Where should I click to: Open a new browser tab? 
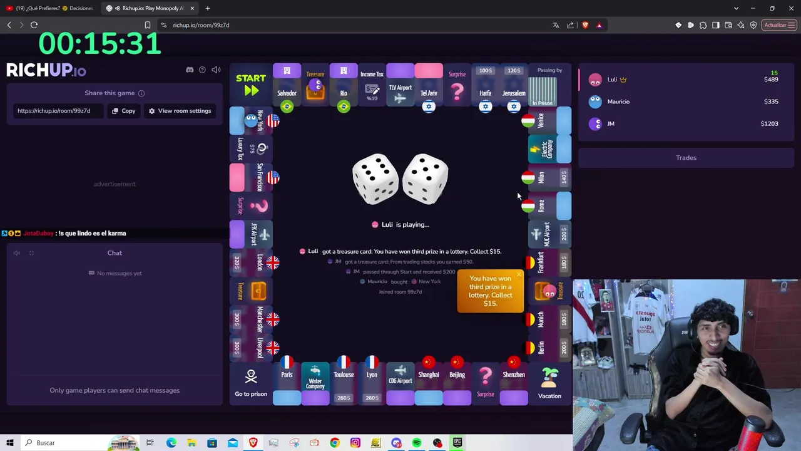pyautogui.click(x=208, y=8)
